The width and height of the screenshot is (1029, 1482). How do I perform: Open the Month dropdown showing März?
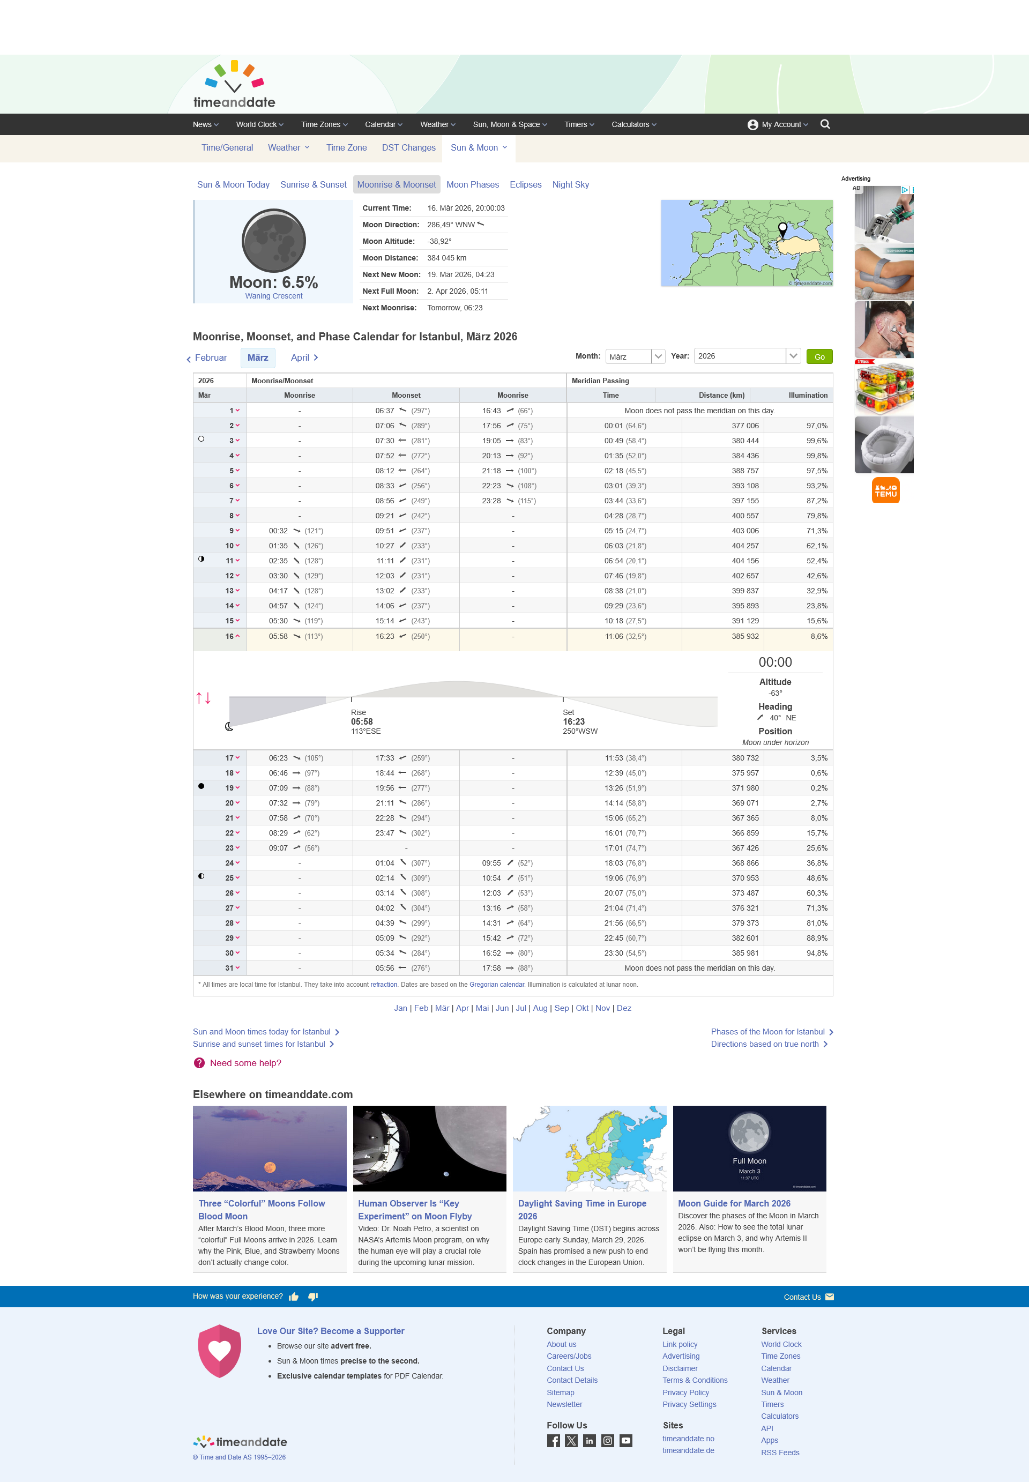(x=635, y=356)
